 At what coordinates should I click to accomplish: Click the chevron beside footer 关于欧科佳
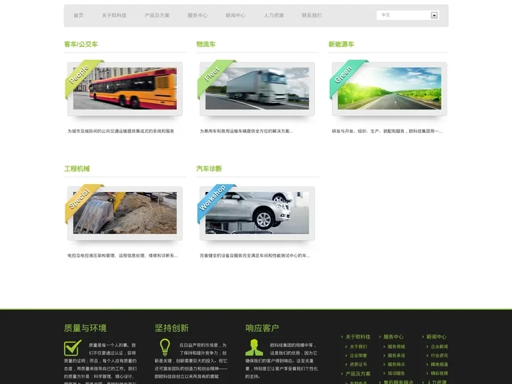[x=342, y=336]
